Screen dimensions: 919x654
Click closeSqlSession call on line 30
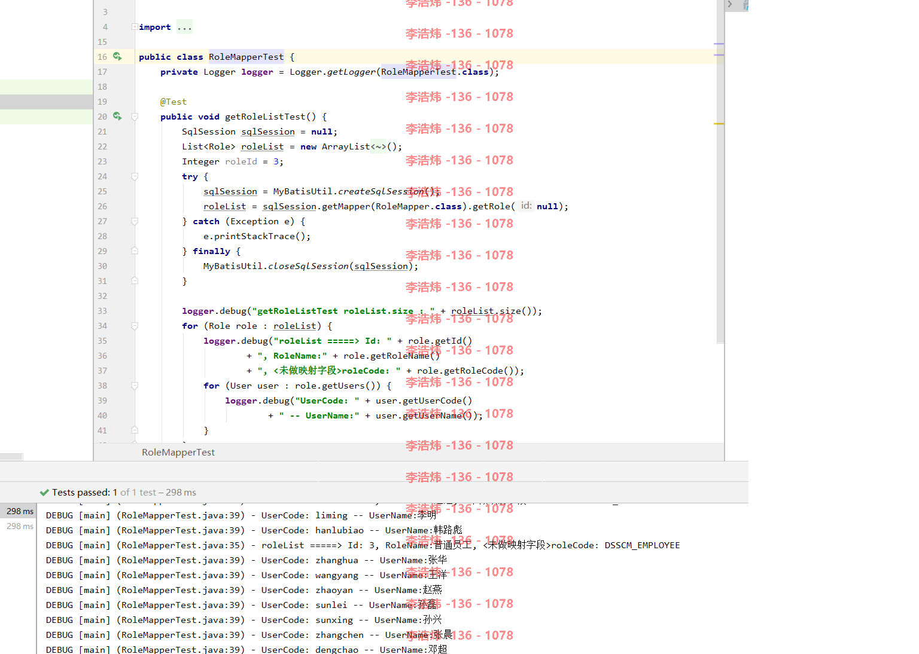pyautogui.click(x=308, y=266)
